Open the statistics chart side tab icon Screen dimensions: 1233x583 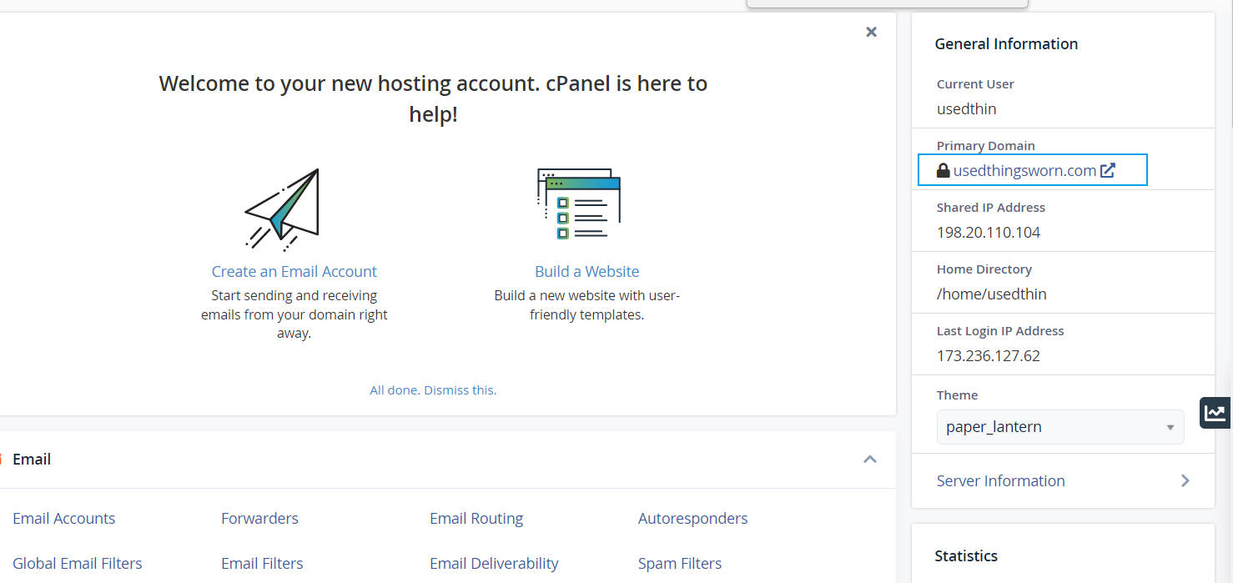(1215, 413)
